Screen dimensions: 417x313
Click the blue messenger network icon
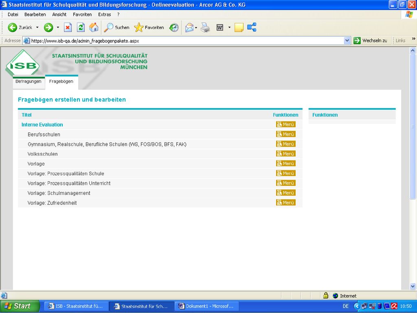click(x=252, y=27)
